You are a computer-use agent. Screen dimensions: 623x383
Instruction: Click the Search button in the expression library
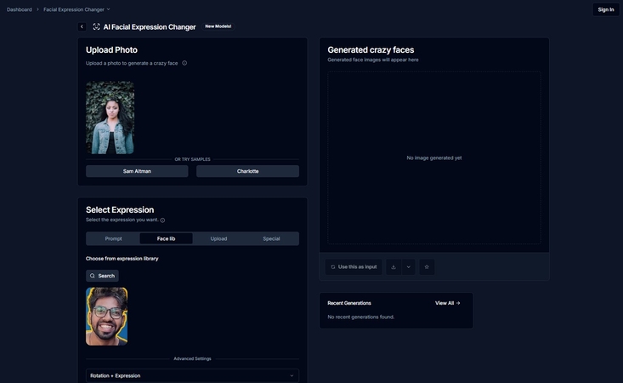coord(102,276)
